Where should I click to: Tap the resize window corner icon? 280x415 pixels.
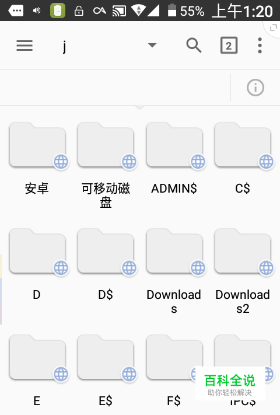tap(273, 27)
